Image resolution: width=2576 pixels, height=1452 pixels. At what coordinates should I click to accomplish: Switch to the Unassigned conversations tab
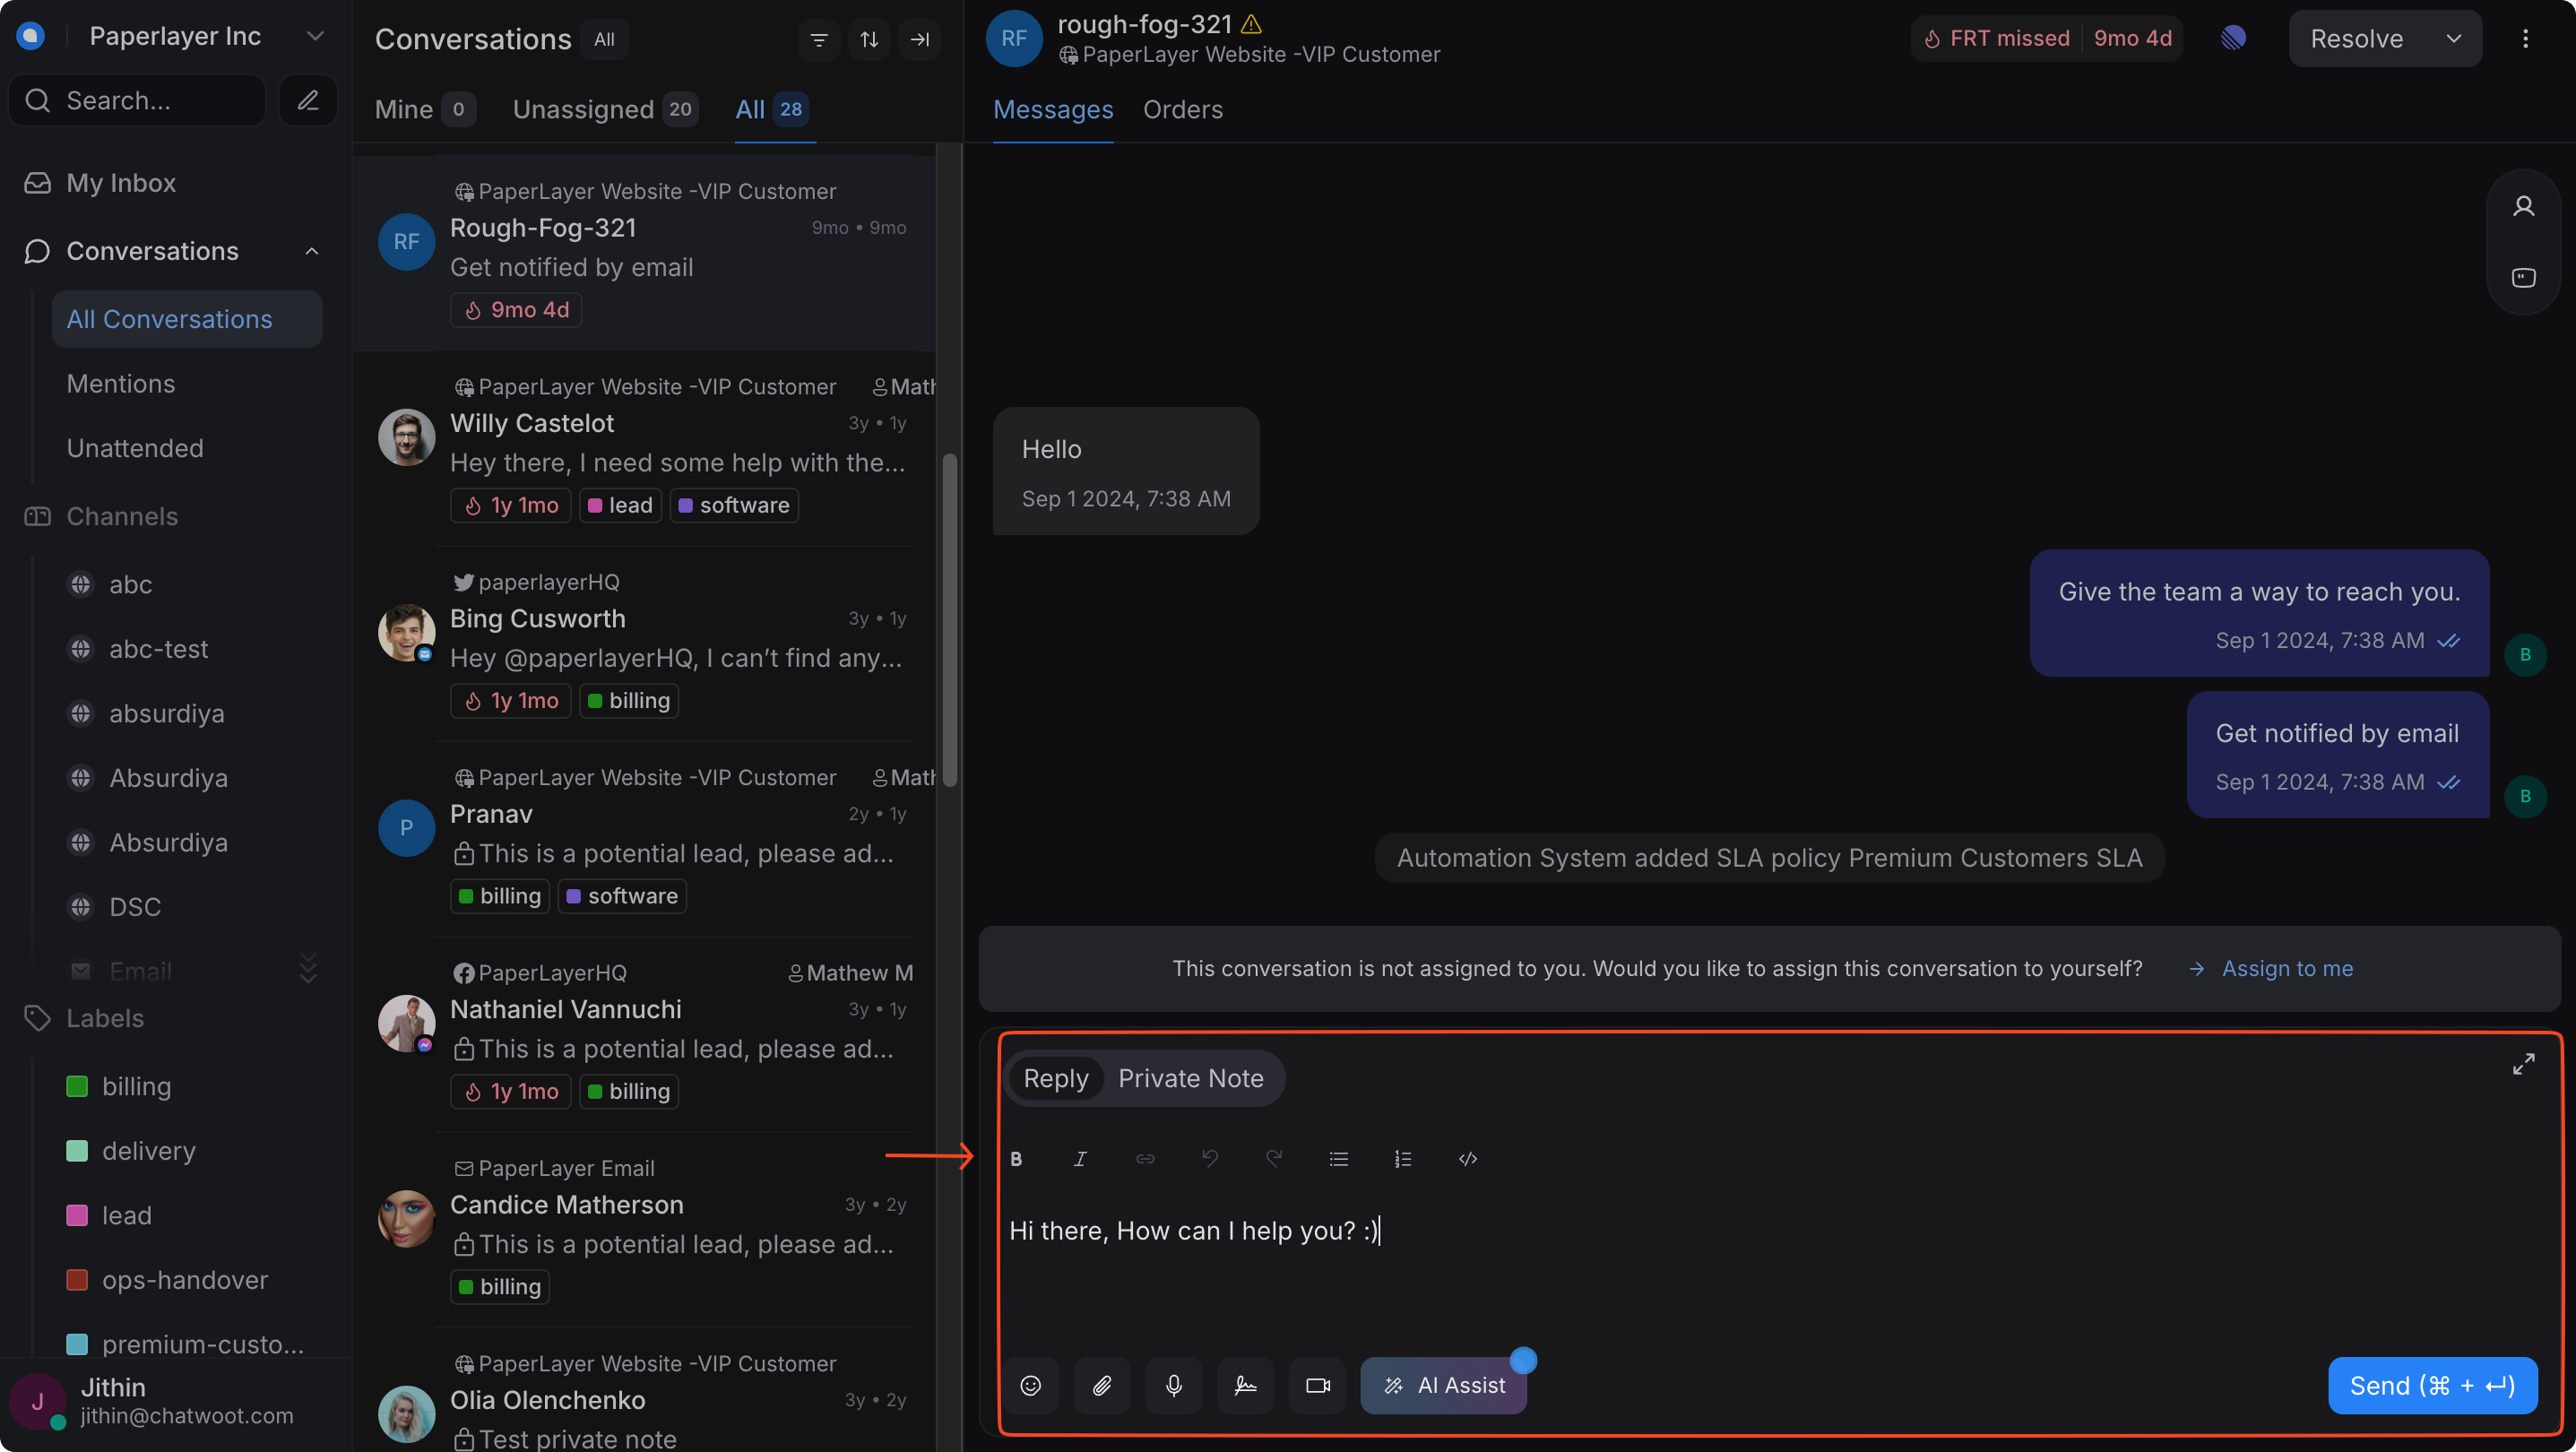point(605,110)
